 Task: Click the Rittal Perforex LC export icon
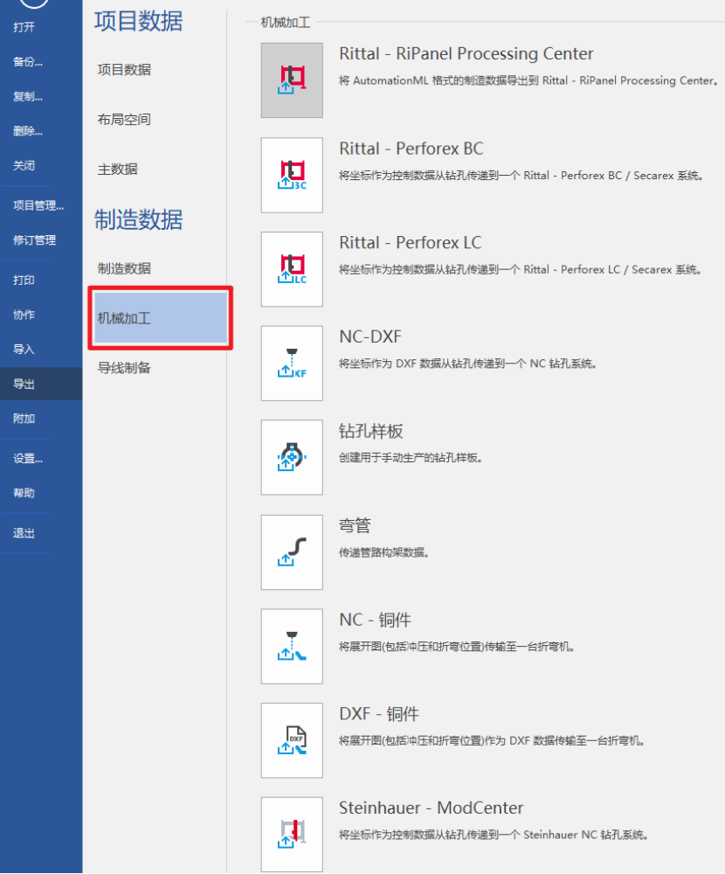click(292, 269)
